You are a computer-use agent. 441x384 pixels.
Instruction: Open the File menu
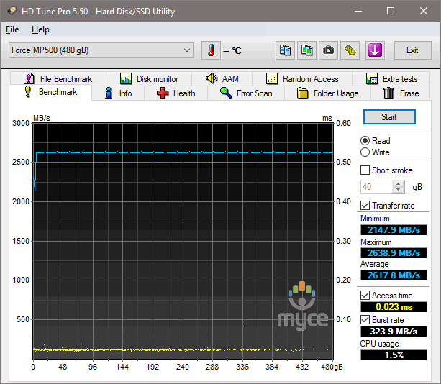[x=12, y=29]
